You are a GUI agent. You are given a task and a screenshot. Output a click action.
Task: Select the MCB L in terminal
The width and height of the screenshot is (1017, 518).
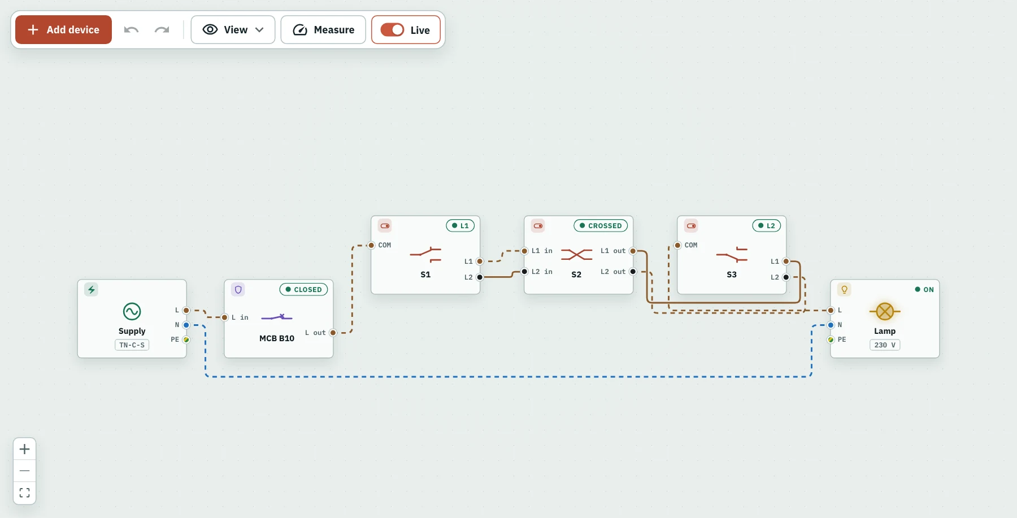[x=224, y=317]
